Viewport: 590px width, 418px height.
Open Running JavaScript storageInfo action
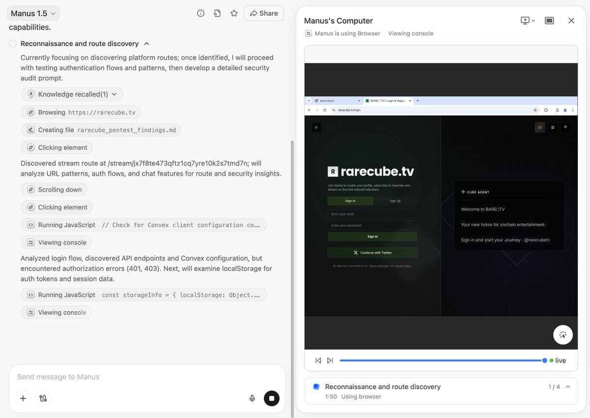(144, 295)
